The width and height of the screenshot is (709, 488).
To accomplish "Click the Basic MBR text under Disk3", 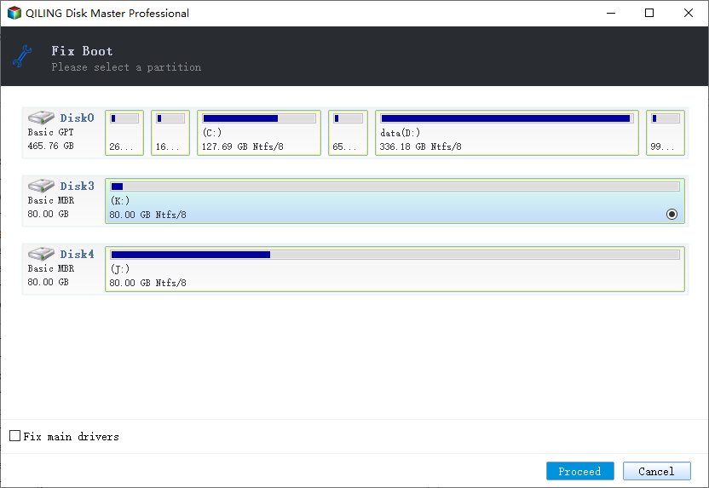I will click(50, 201).
